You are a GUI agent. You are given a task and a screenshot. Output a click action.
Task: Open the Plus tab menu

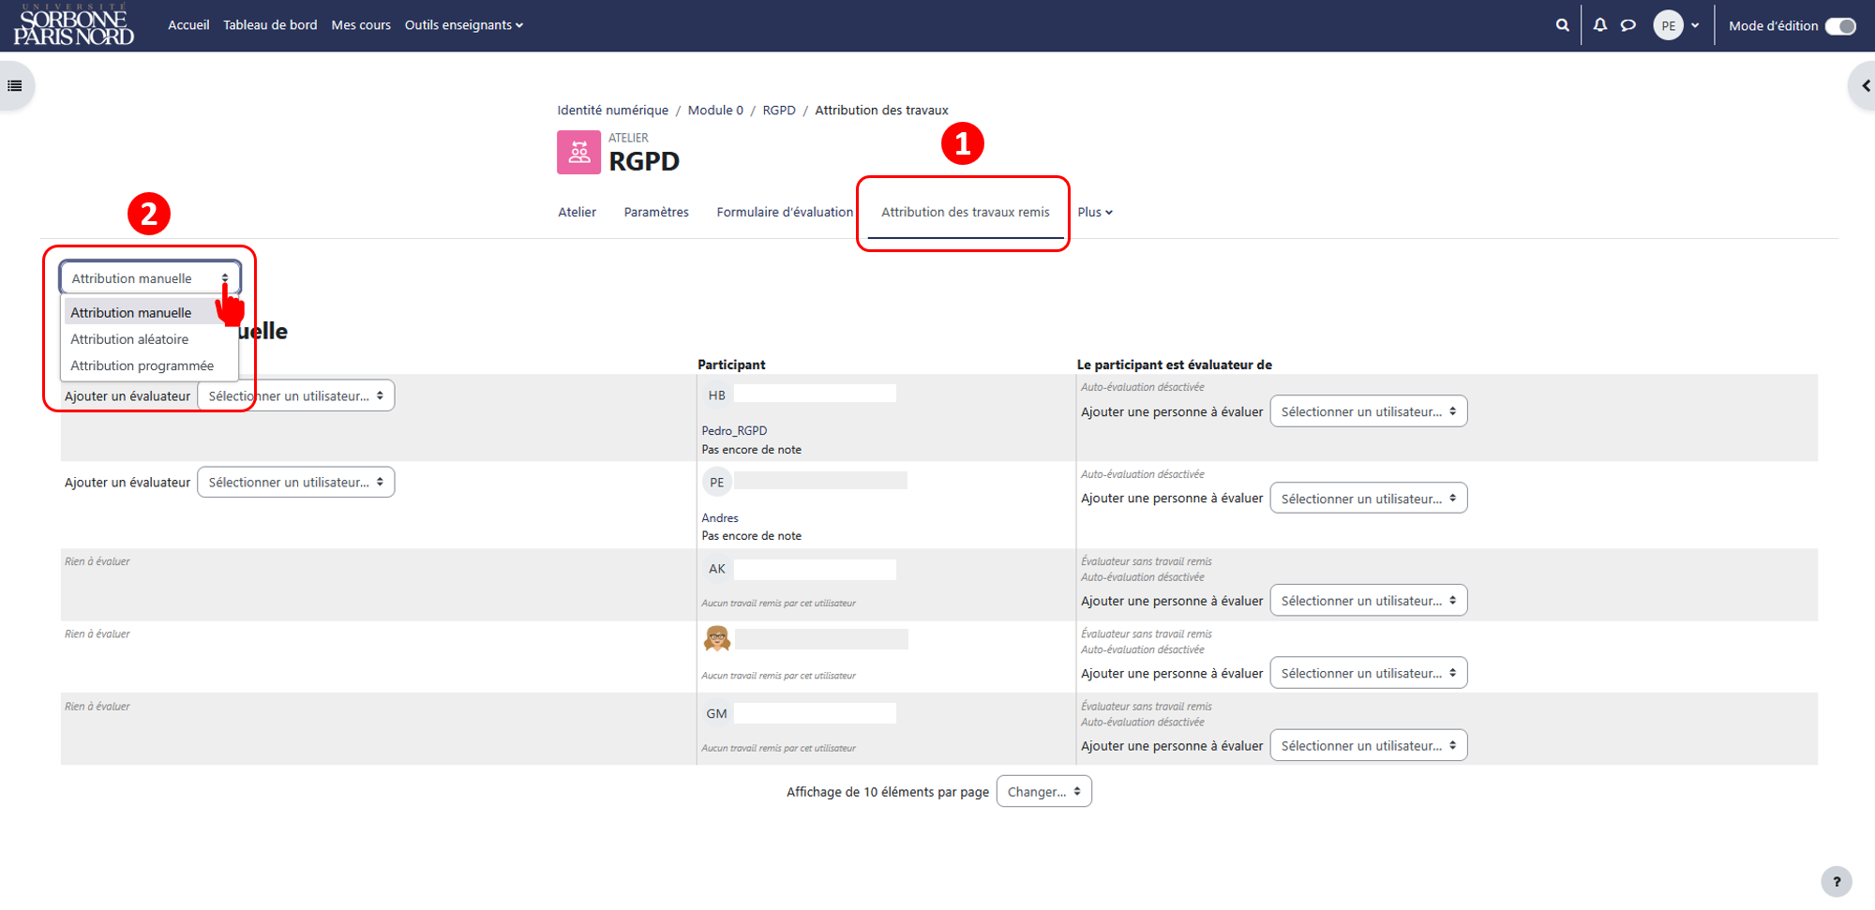click(1095, 212)
